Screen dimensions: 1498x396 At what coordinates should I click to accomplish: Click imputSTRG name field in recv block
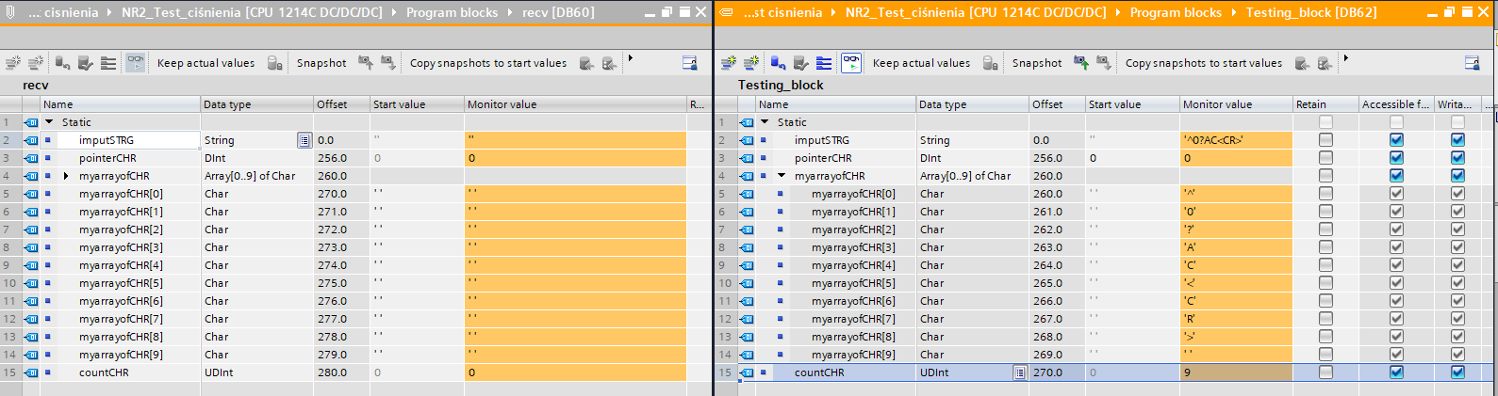[x=137, y=140]
